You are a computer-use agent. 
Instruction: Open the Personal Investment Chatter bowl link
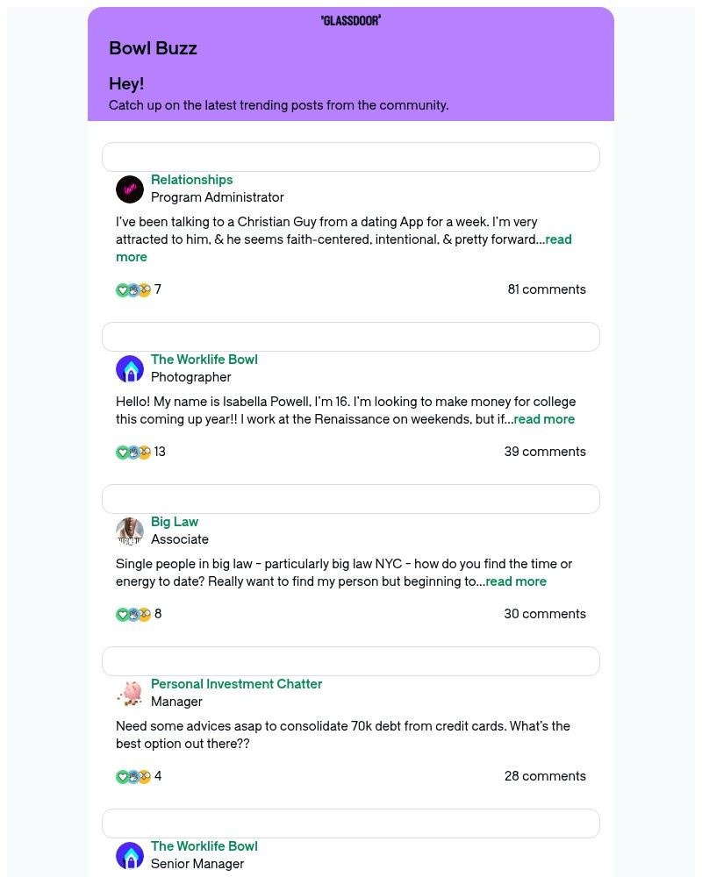tap(236, 683)
